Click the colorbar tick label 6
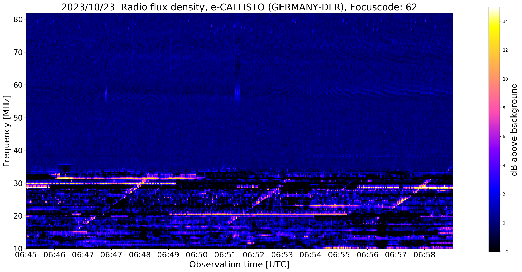Viewport: 522px width, 272px height. tap(504, 137)
